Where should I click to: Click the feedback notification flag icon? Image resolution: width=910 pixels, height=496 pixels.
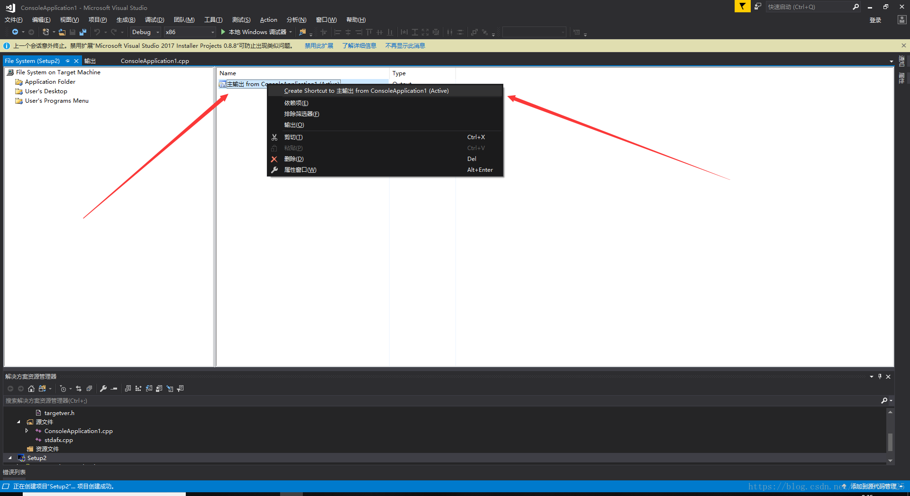[x=742, y=7]
